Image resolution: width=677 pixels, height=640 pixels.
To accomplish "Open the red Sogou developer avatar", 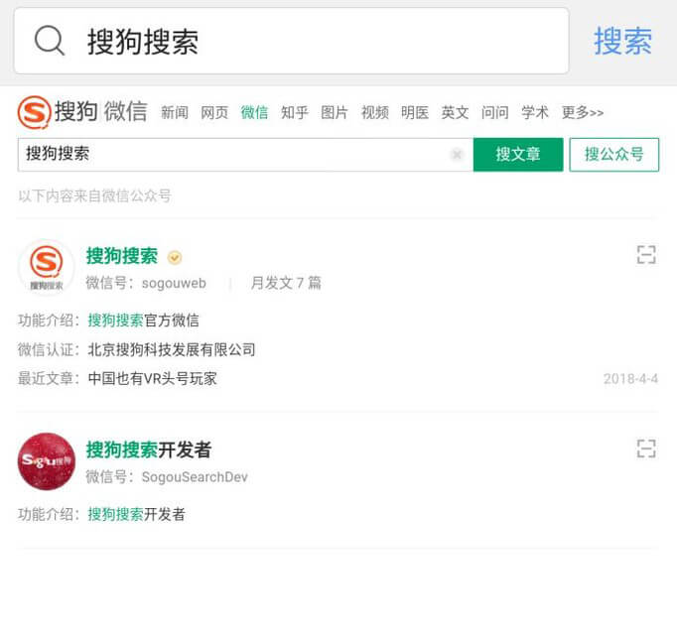I will pyautogui.click(x=47, y=461).
